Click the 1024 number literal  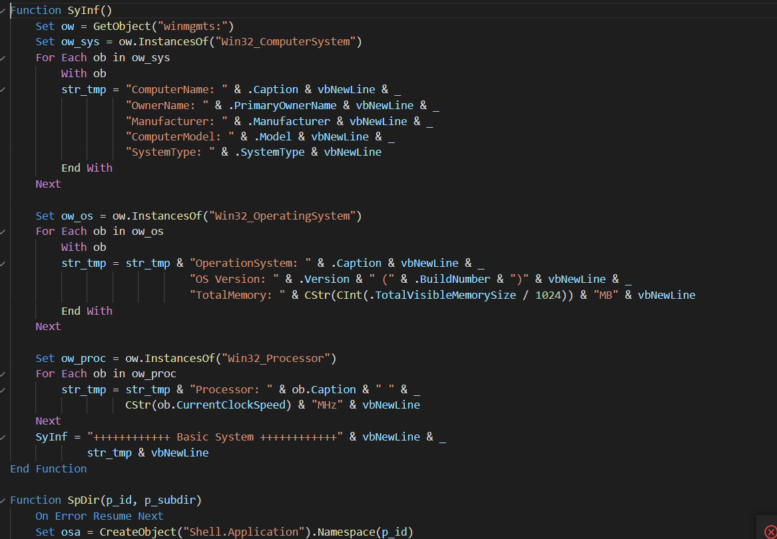(548, 295)
